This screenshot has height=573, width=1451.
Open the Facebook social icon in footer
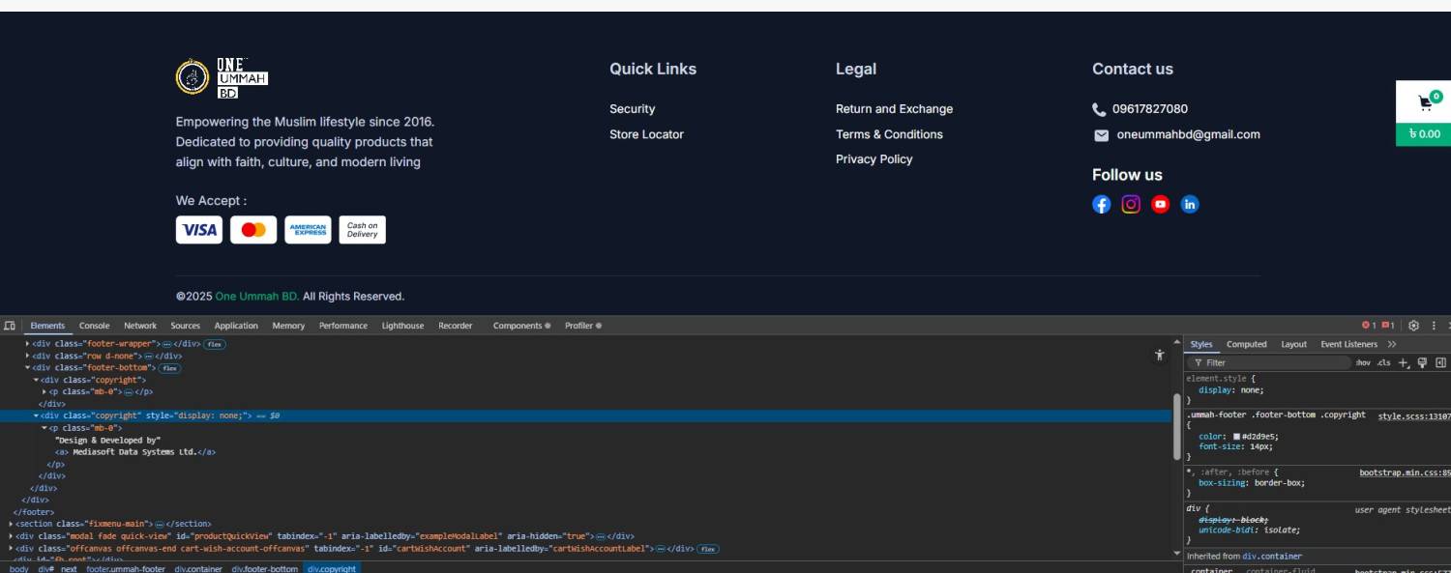(1102, 204)
